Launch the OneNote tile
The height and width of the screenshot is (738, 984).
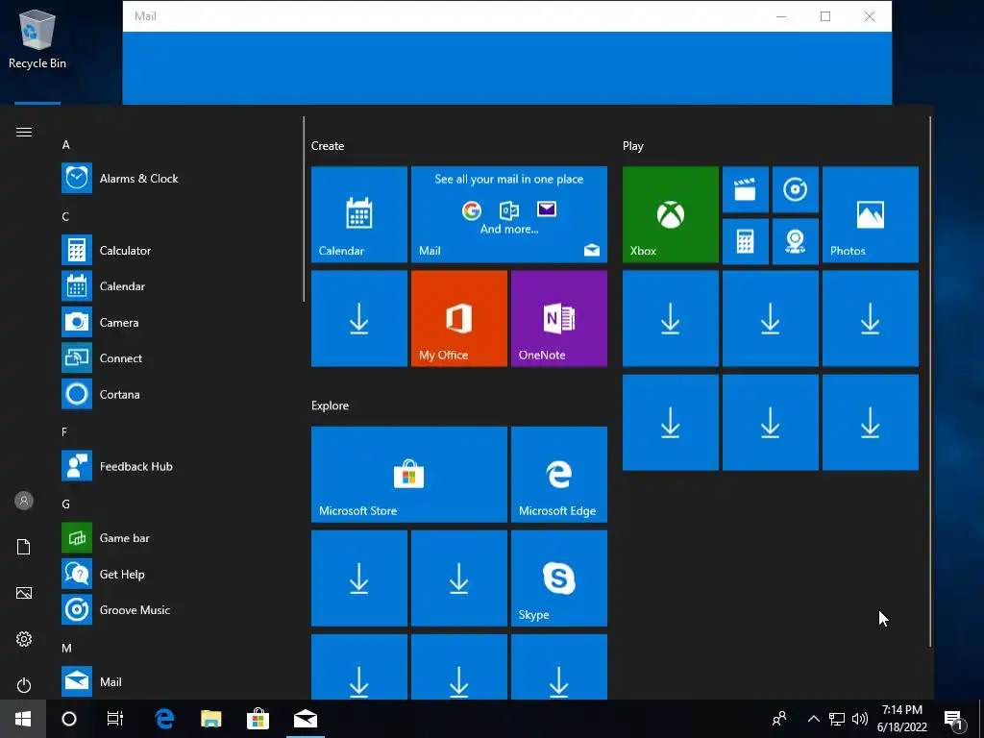[559, 319]
